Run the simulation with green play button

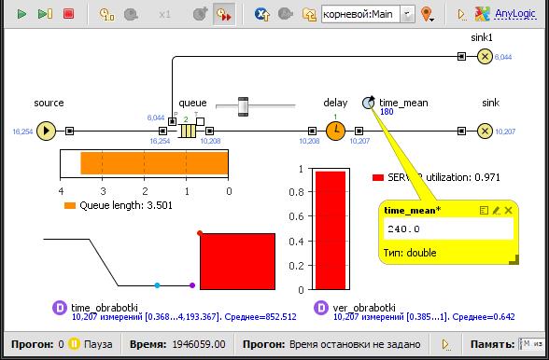(21, 14)
